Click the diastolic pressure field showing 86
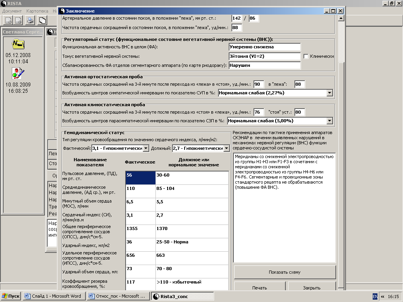The height and width of the screenshot is (302, 403). [254, 18]
